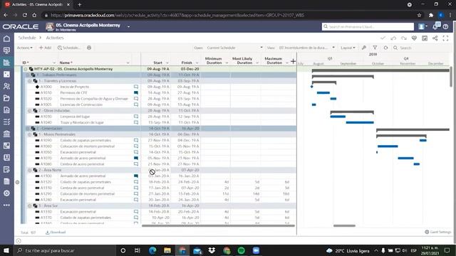The height and width of the screenshot is (256, 456).
Task: Show more sidebar apps via ellipsis
Action: click(6, 206)
